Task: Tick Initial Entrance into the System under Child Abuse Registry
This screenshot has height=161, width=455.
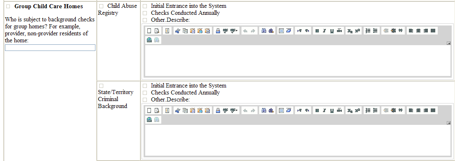Action: 145,6
